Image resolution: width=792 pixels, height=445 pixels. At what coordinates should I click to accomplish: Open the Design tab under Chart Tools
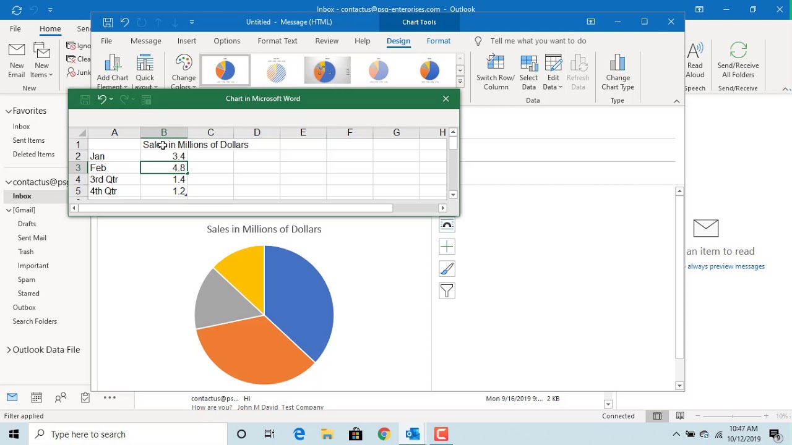pyautogui.click(x=398, y=41)
